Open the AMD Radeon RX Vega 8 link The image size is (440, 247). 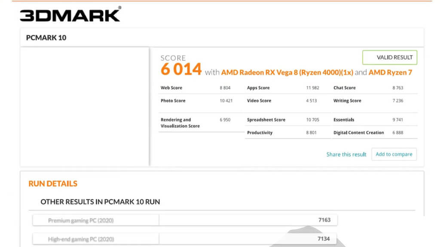pos(287,72)
